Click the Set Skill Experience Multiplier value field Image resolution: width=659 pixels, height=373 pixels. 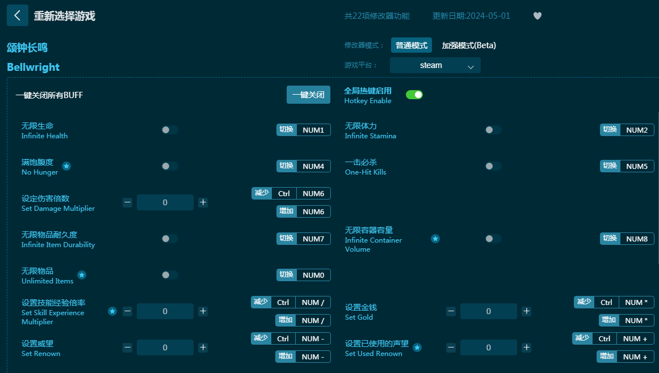(x=165, y=311)
